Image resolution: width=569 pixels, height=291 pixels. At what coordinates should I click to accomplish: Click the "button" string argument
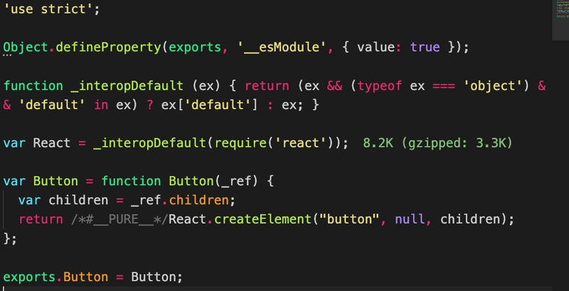pyautogui.click(x=348, y=219)
